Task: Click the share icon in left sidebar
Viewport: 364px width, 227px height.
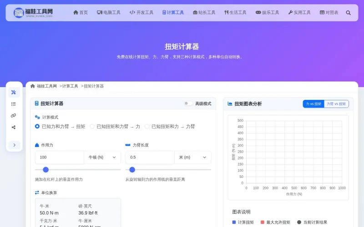Action: click(14, 127)
